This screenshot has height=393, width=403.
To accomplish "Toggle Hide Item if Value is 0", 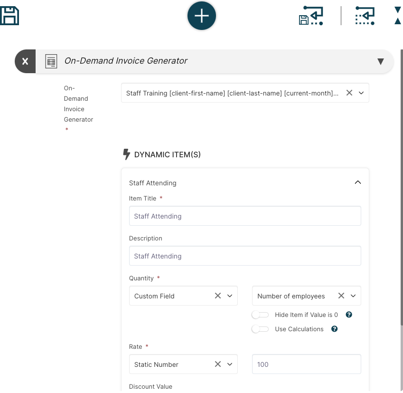I will 260,315.
